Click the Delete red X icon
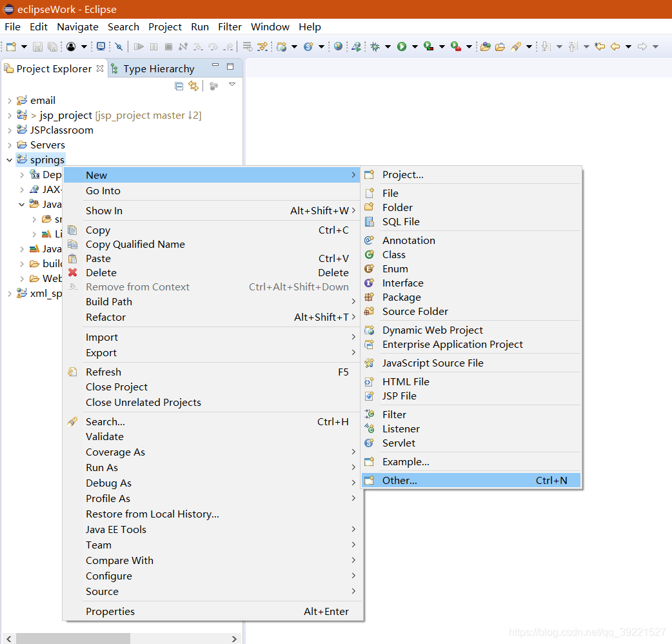This screenshot has height=644, width=672. tap(73, 272)
